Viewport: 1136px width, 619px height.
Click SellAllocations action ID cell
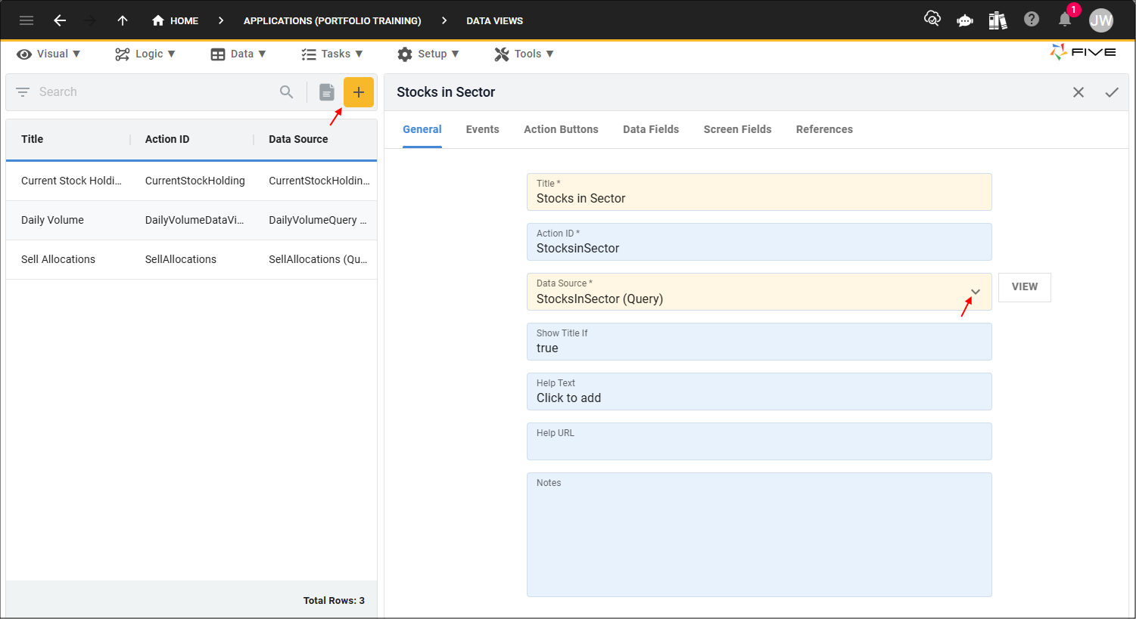pos(181,259)
